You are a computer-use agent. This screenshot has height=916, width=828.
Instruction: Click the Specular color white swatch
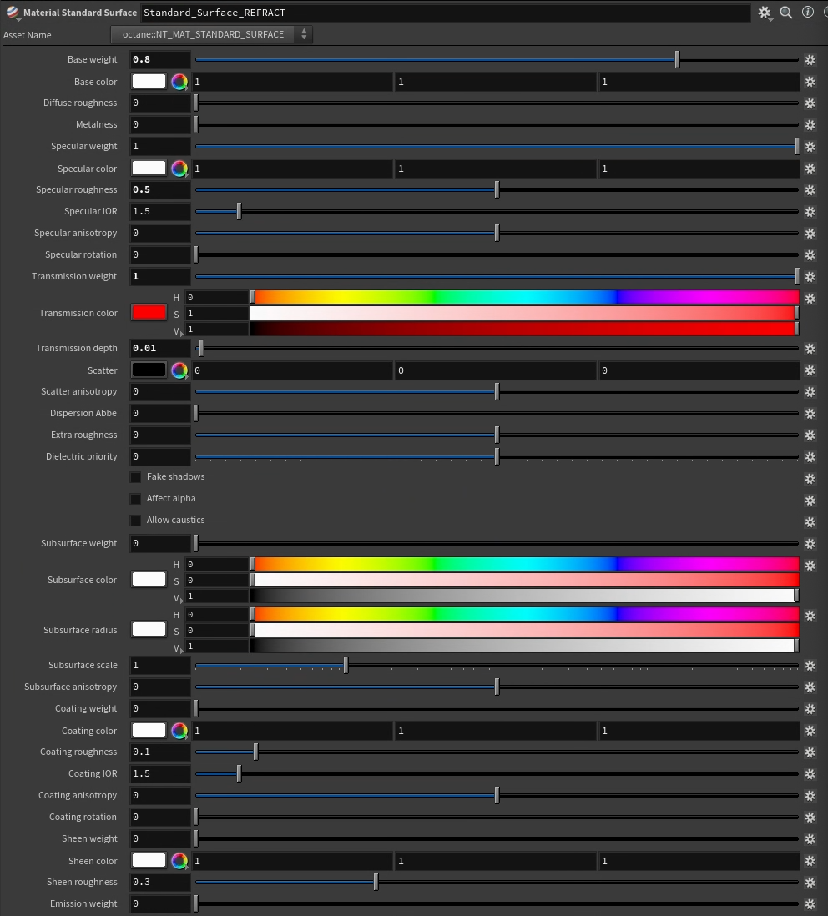[149, 168]
